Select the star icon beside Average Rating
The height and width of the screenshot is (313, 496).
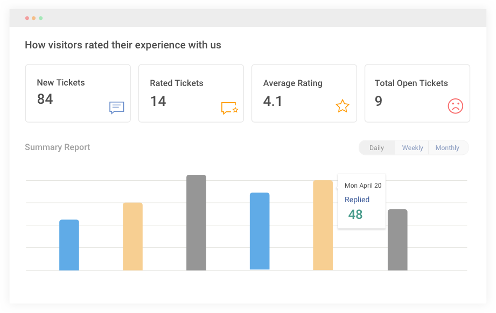(x=342, y=106)
